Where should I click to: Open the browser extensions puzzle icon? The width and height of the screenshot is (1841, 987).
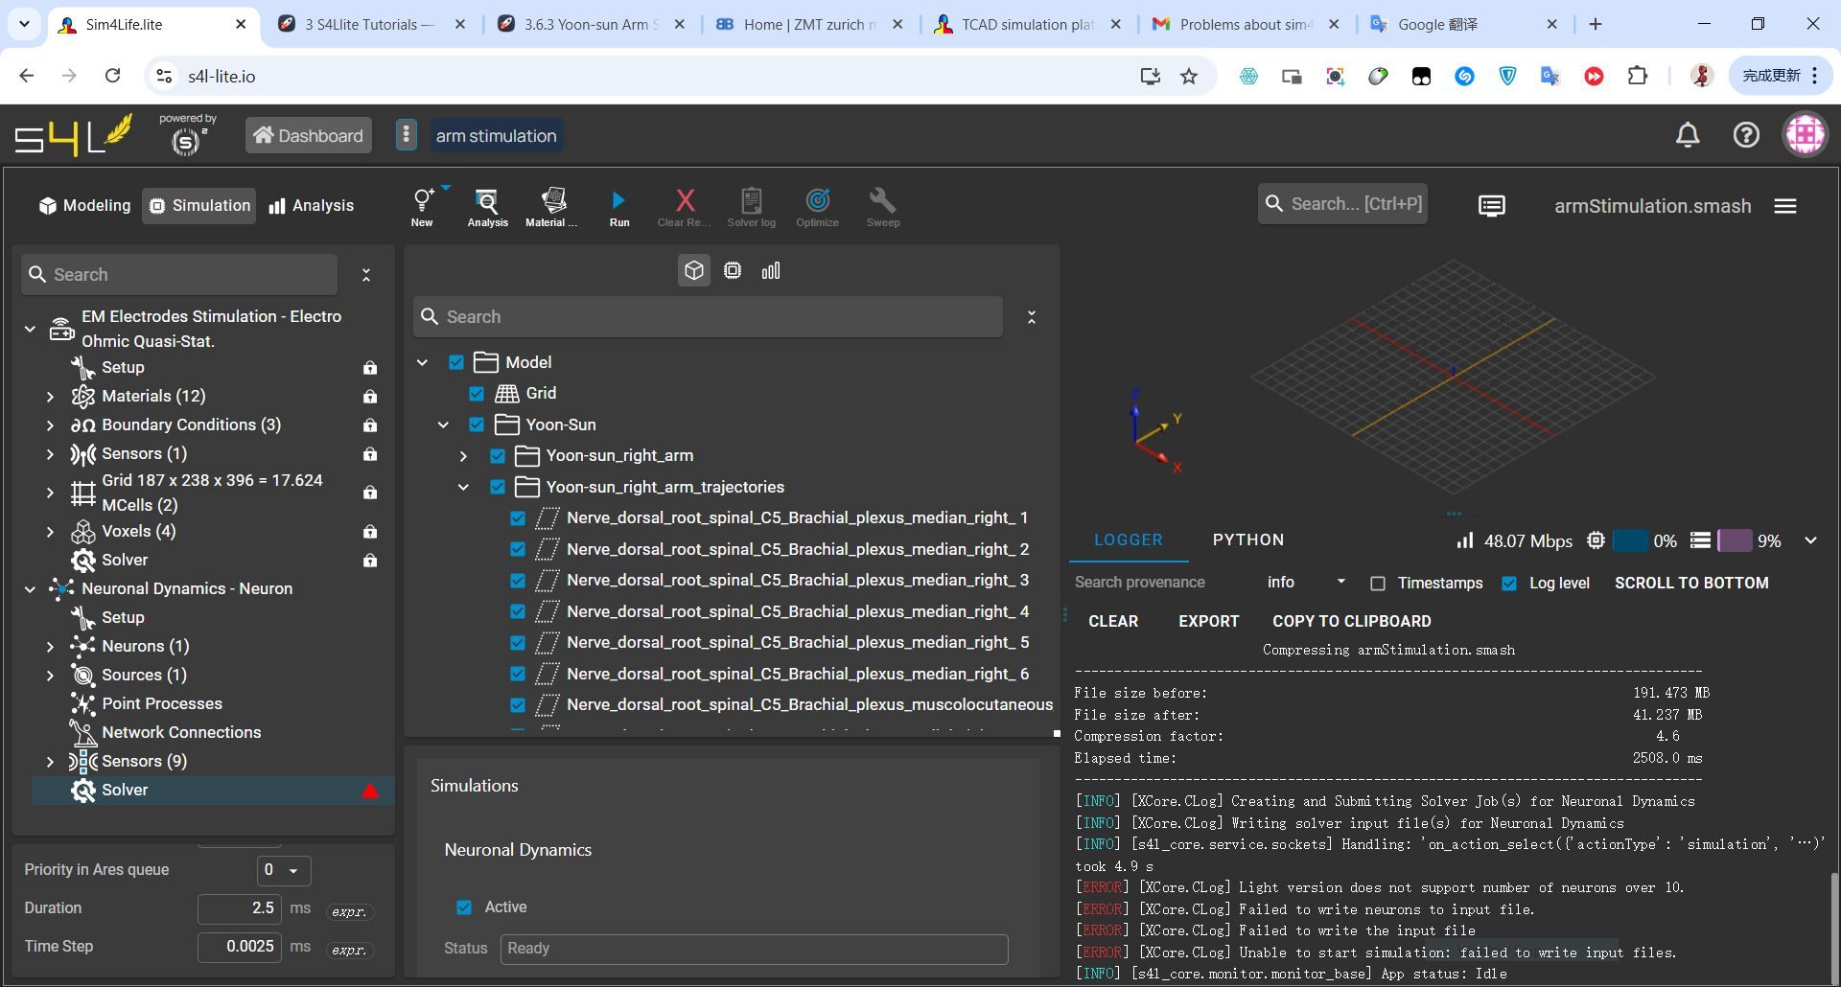(x=1638, y=76)
